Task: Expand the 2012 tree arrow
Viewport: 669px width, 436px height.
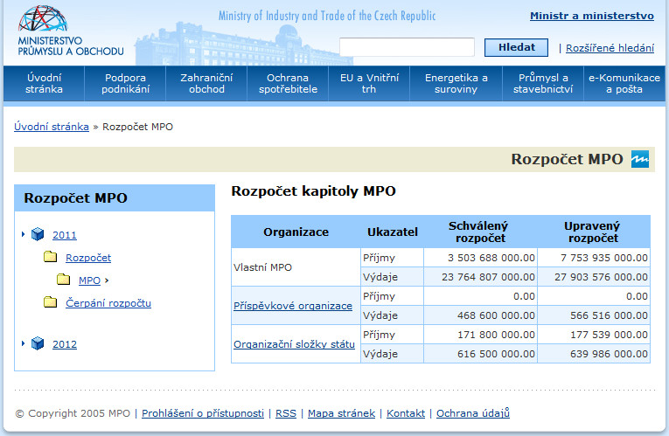Action: [24, 343]
